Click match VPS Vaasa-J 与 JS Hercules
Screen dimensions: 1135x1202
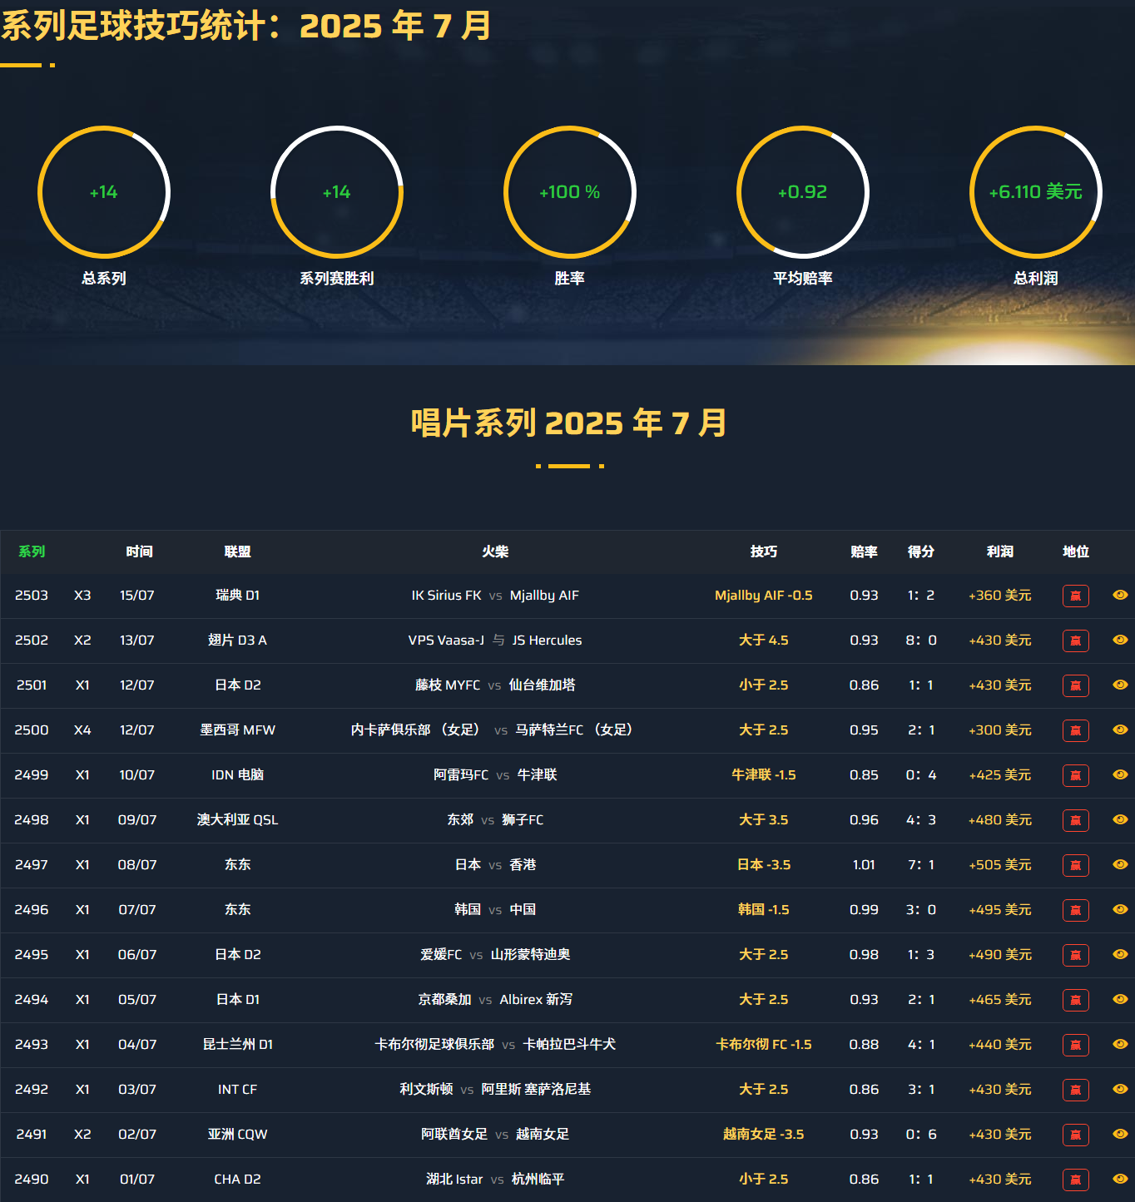tap(495, 641)
